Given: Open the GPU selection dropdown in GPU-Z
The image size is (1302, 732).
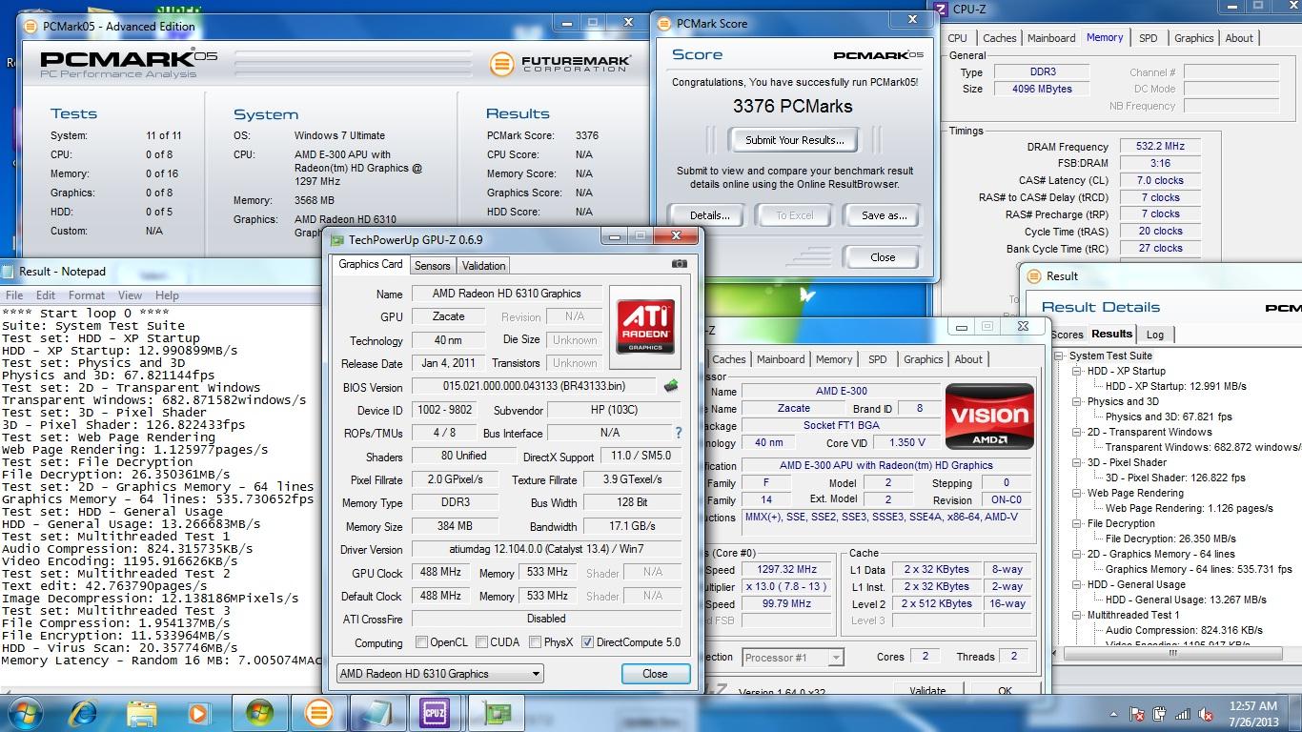Looking at the screenshot, I should pyautogui.click(x=440, y=674).
